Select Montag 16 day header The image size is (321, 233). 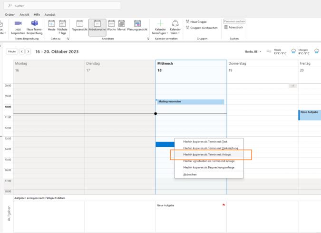[x=49, y=71]
